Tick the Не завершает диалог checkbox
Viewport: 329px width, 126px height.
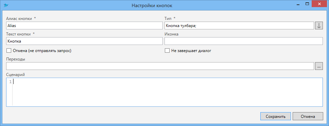[x=167, y=51]
